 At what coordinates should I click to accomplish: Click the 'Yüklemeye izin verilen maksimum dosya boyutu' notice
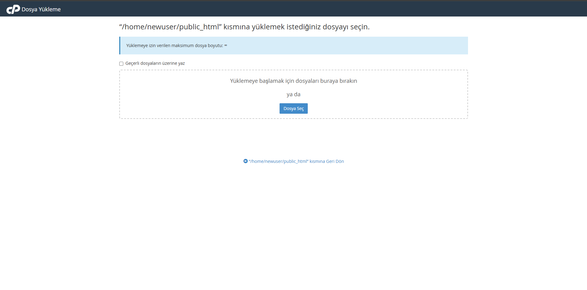293,46
